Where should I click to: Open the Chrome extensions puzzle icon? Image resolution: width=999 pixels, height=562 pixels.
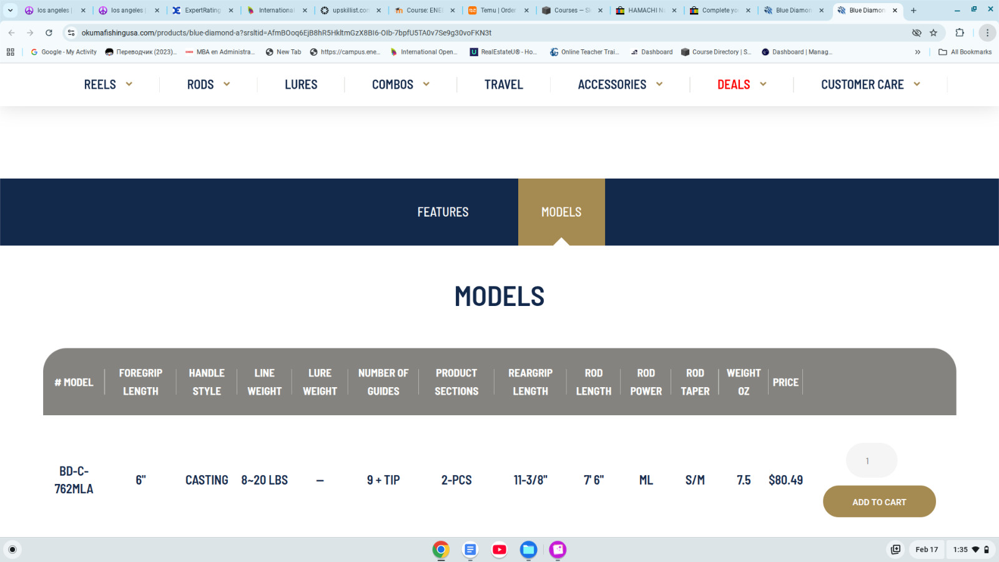(x=960, y=32)
